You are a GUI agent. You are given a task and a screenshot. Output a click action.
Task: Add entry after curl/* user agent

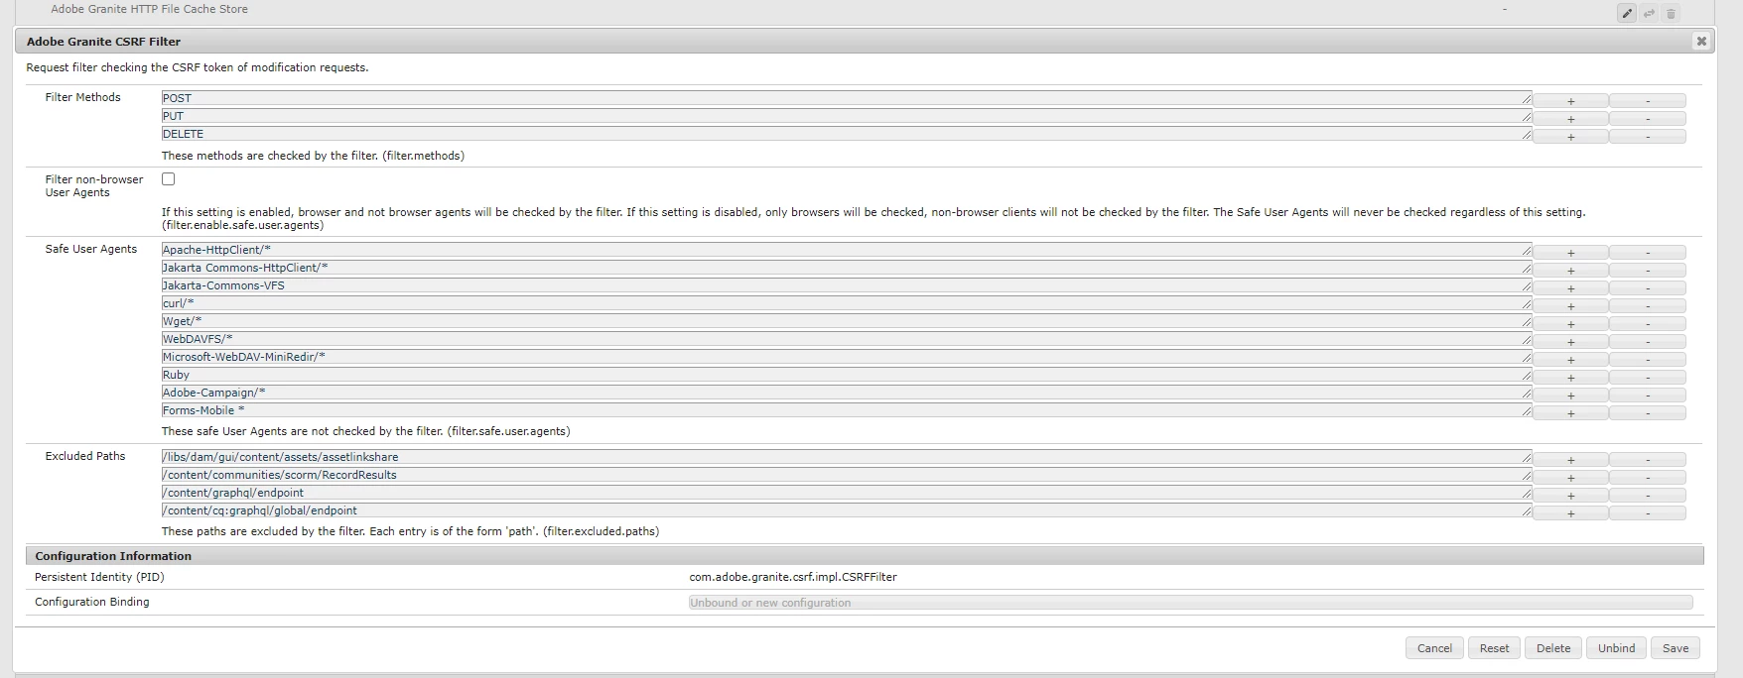click(x=1570, y=306)
